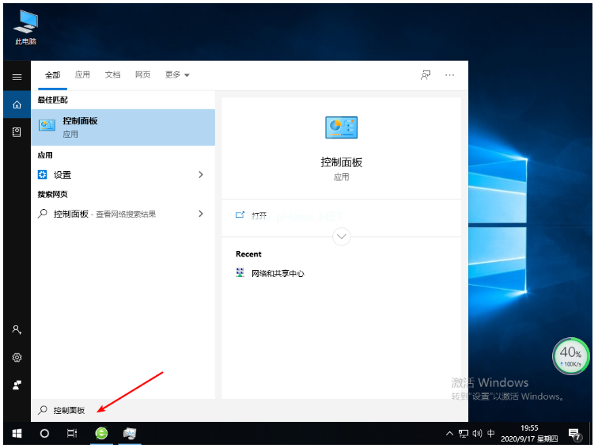The image size is (598, 448).
Task: Switch to the 应用 tab
Action: click(82, 75)
